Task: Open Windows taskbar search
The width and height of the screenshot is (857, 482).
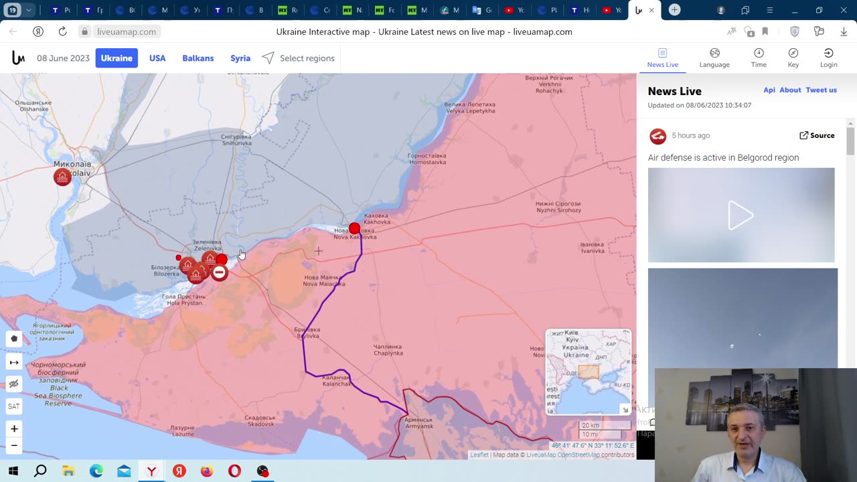Action: pyautogui.click(x=40, y=471)
